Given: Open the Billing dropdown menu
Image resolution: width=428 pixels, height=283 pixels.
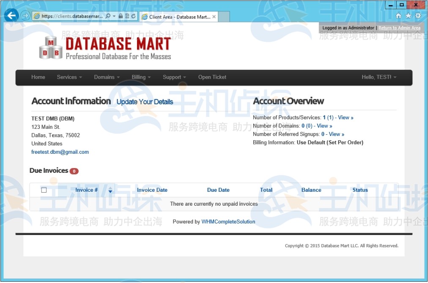Looking at the screenshot, I should pyautogui.click(x=141, y=77).
